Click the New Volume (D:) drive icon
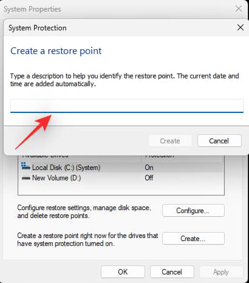Viewport: 249px width, 283px height. 26,178
